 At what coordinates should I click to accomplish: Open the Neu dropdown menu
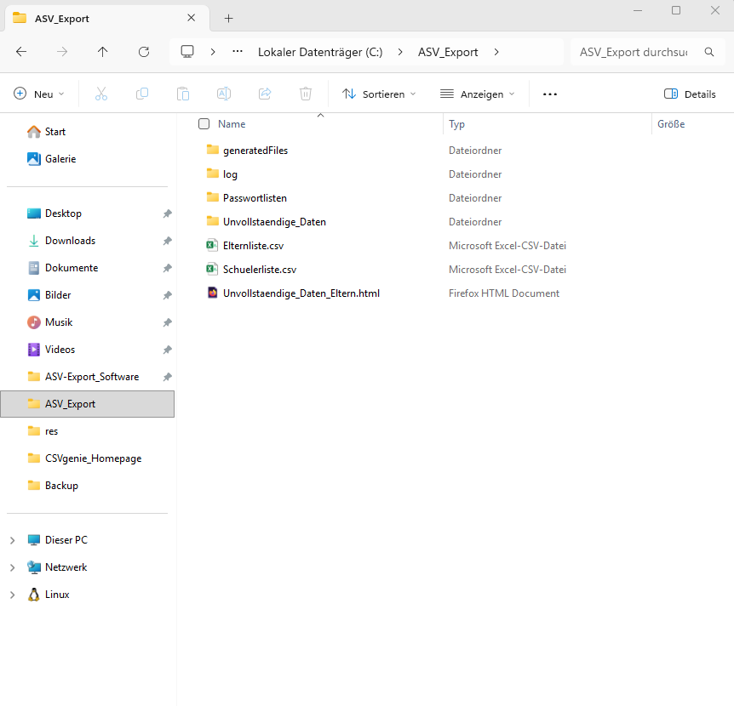[38, 94]
